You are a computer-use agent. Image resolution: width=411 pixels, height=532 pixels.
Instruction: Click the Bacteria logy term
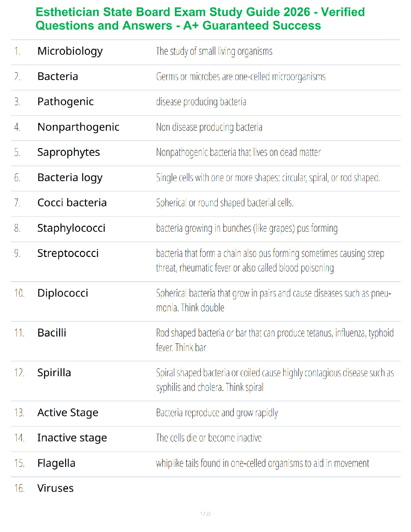coord(70,178)
